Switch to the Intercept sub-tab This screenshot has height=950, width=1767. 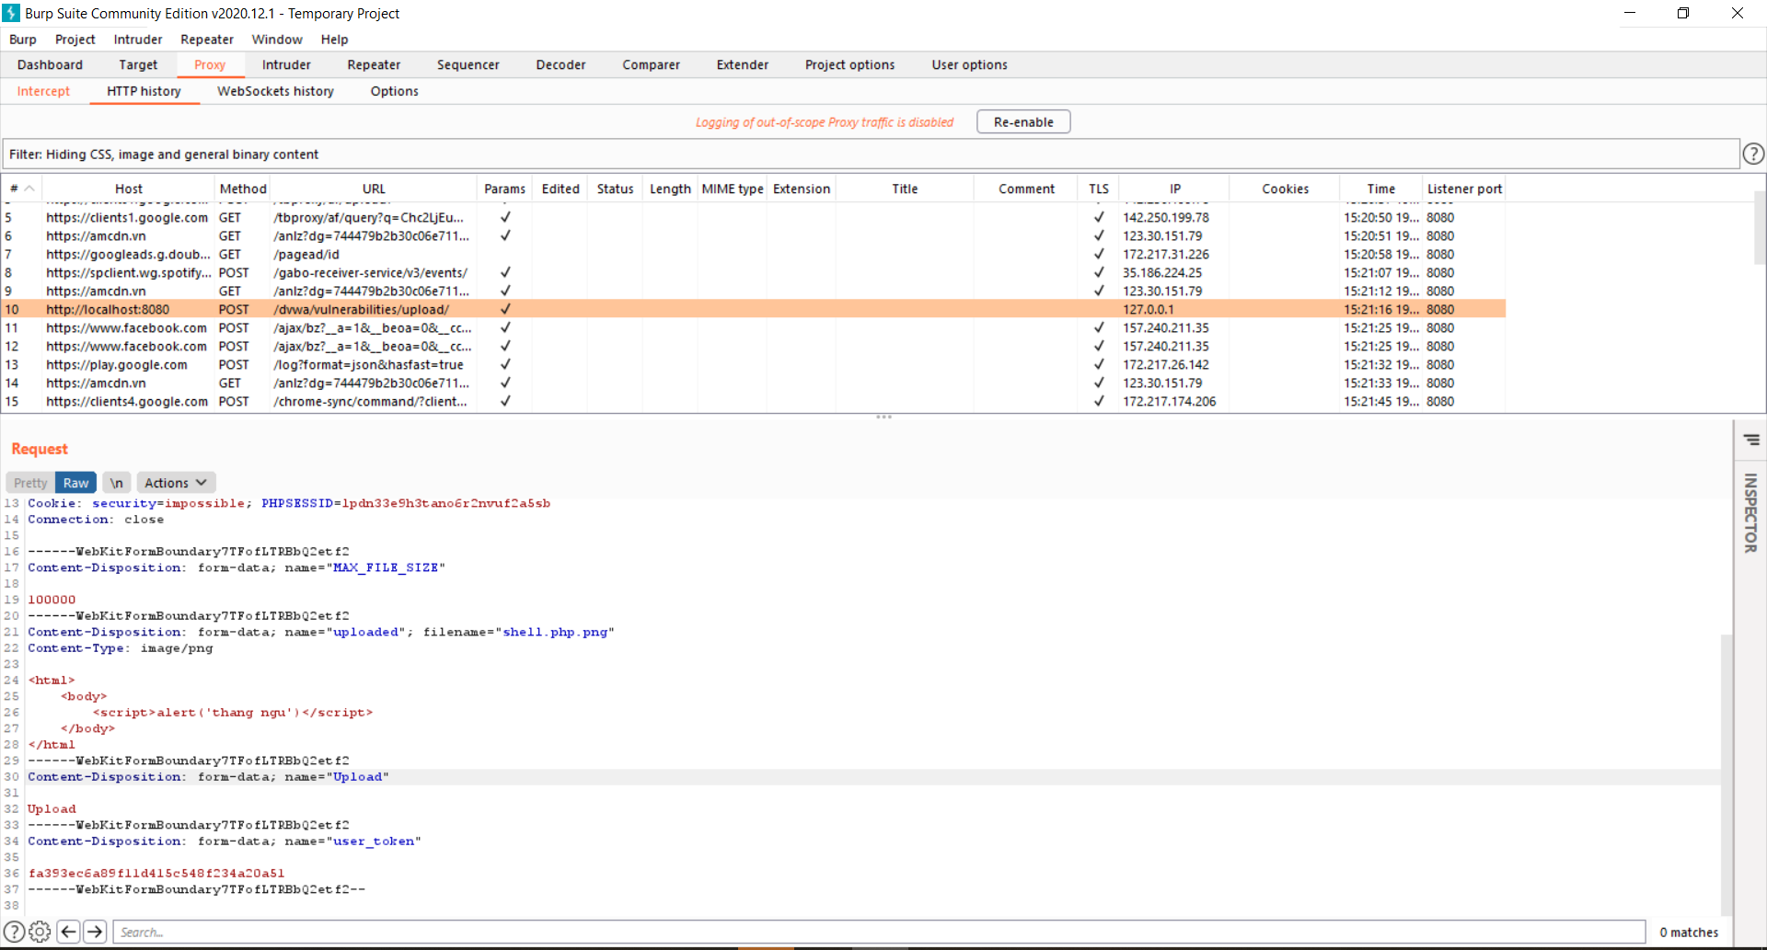pos(43,91)
